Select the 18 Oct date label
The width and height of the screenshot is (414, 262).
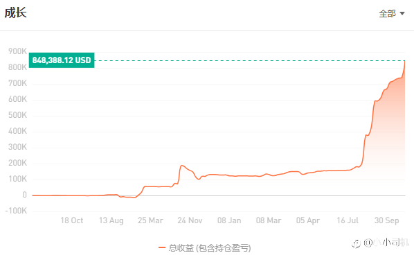71,220
